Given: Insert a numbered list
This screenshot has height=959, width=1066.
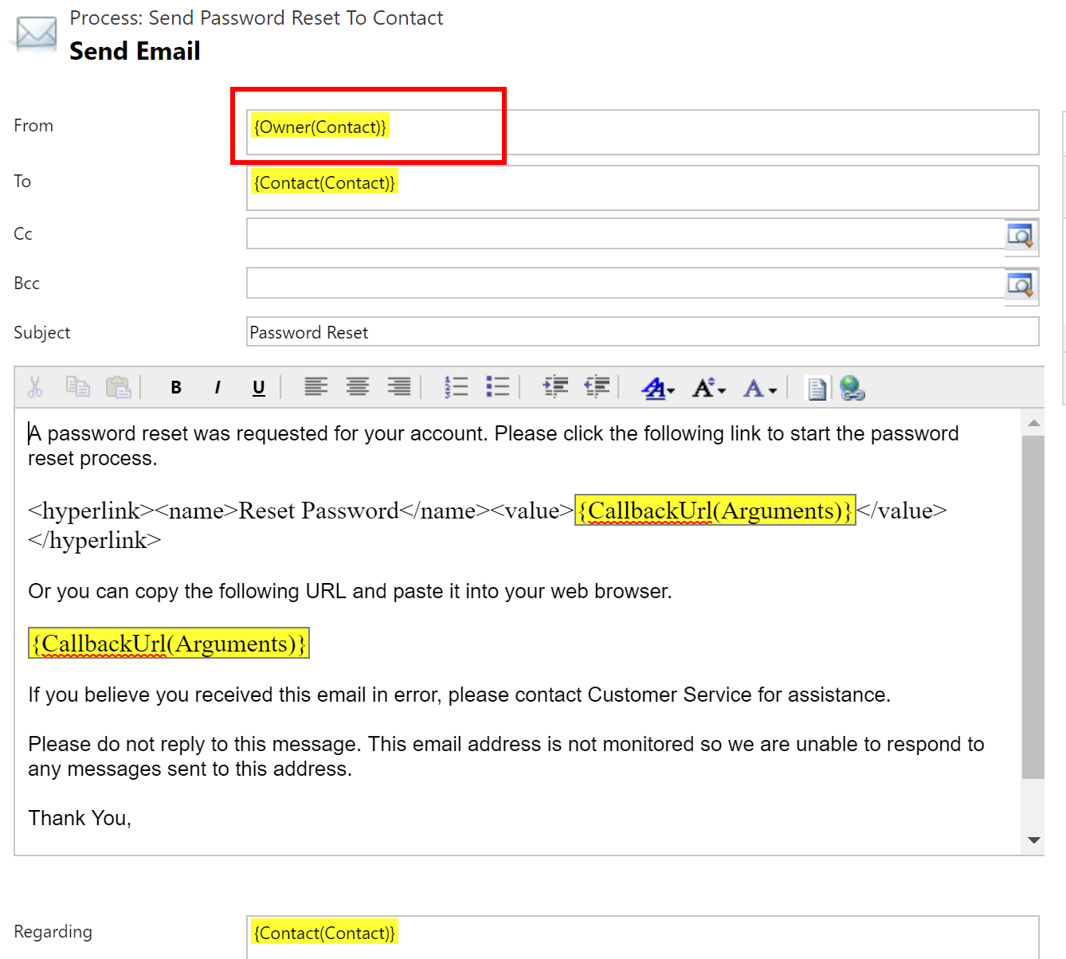Looking at the screenshot, I should point(457,387).
